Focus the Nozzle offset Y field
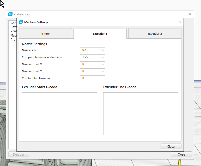Screen dimensions: 201x166 [93, 71]
